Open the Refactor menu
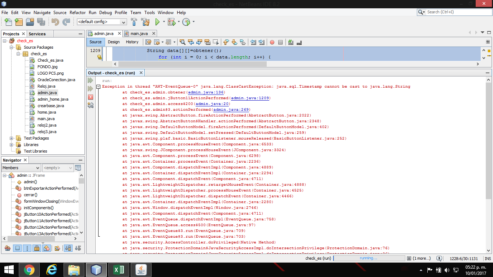 point(78,12)
